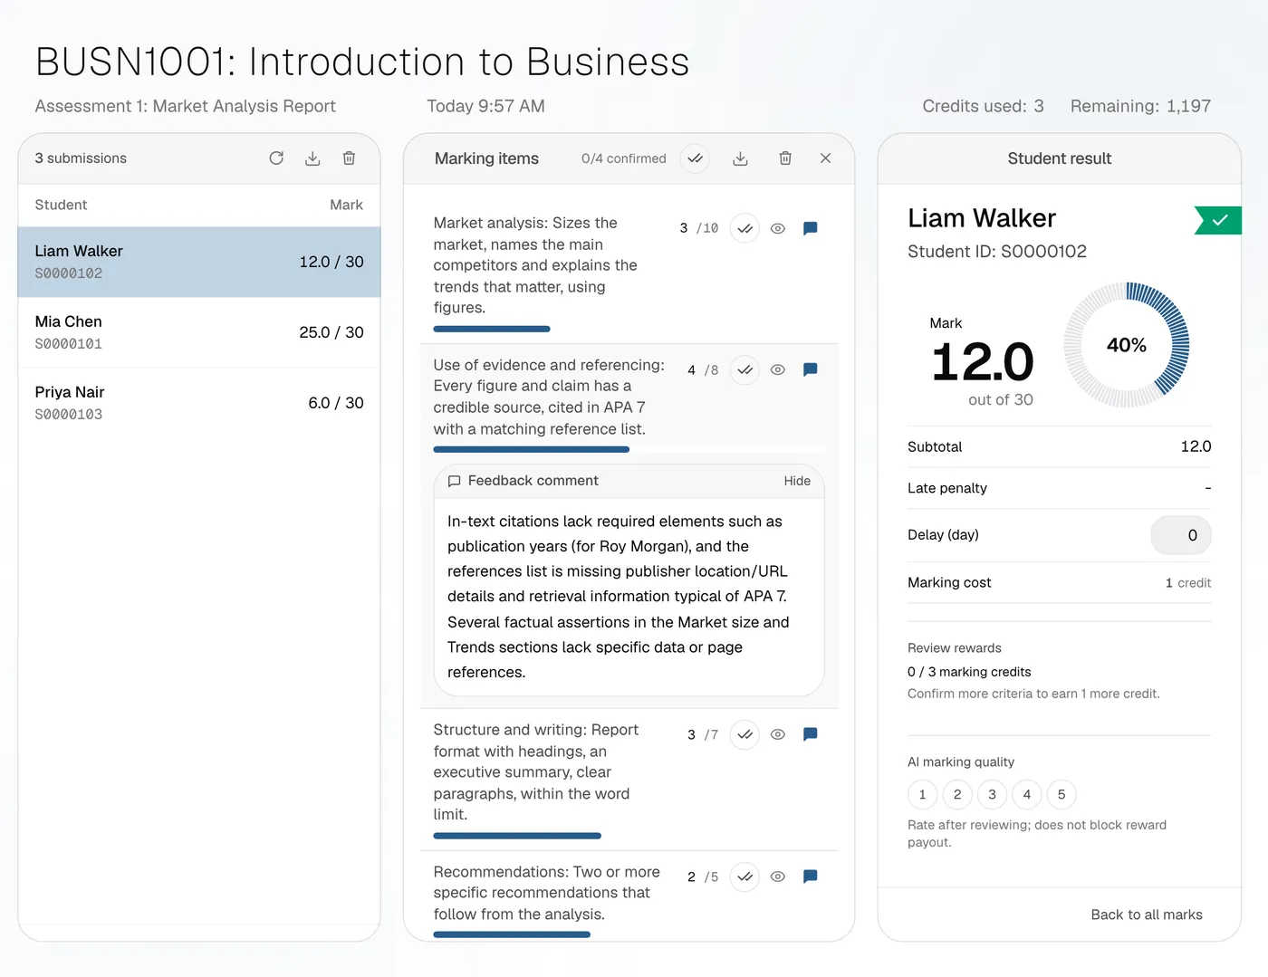
Task: Refresh the submissions list
Action: coord(276,158)
